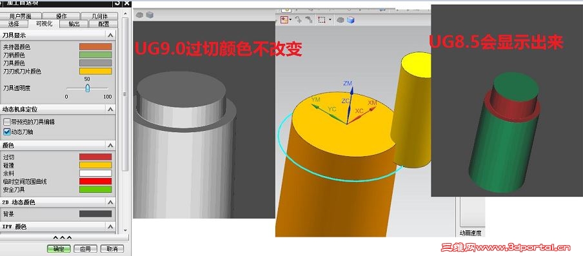Pick the 刀柄颜色 green swatch

point(95,55)
